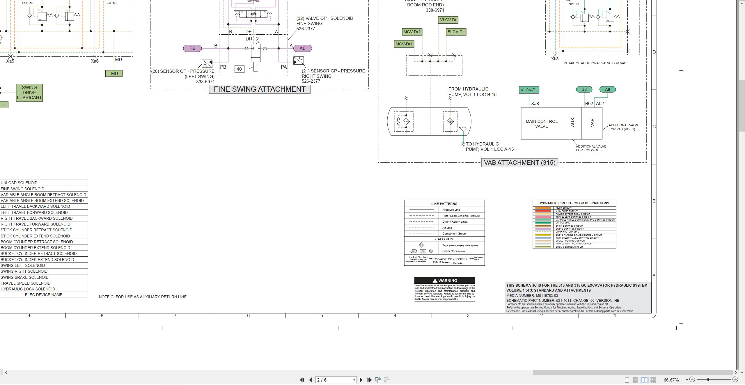745x385 pixels.
Task: Click the SWING BRAKE SOLENOID row
Action: (44, 277)
